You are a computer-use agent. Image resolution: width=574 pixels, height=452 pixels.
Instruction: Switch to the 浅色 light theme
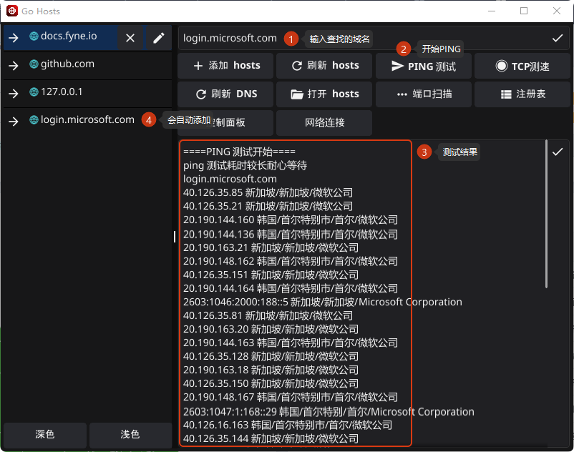click(x=130, y=435)
